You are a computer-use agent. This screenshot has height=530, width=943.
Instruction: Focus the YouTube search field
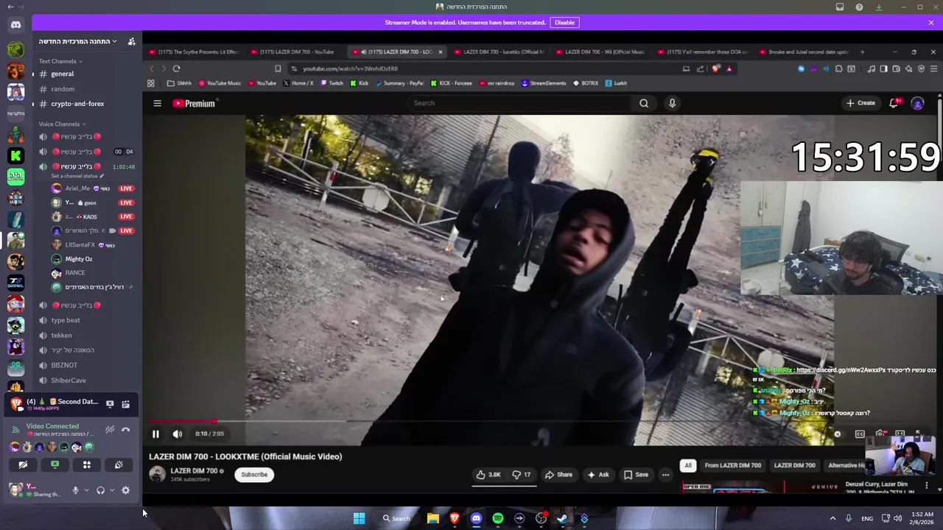519,103
